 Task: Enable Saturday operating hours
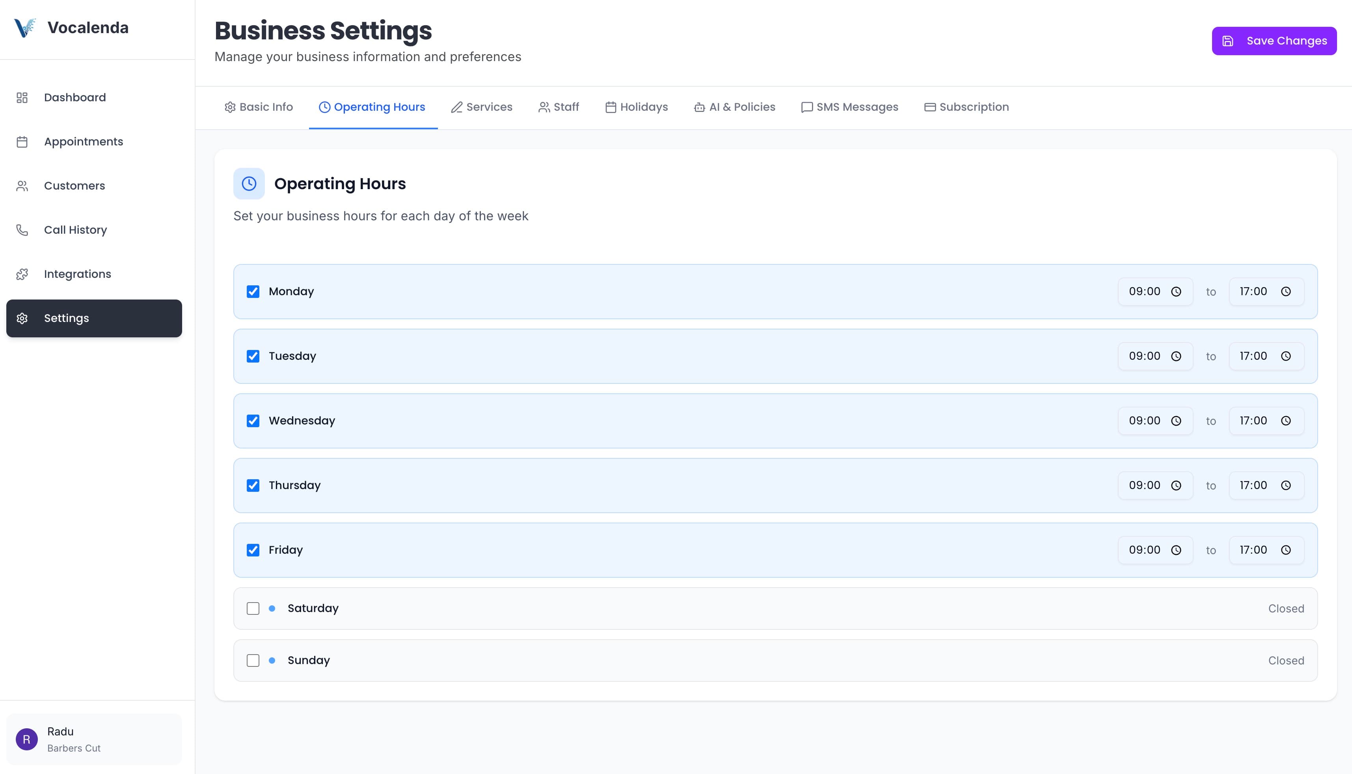[x=253, y=608]
